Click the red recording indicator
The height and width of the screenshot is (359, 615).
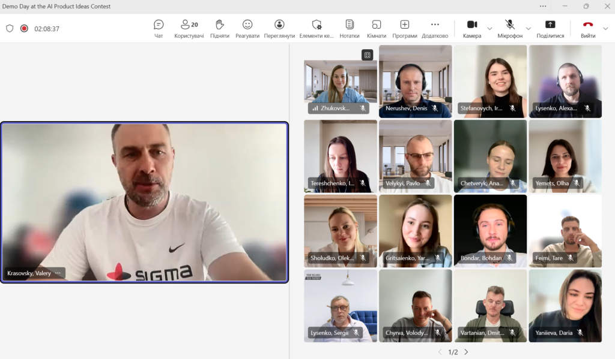click(x=24, y=29)
